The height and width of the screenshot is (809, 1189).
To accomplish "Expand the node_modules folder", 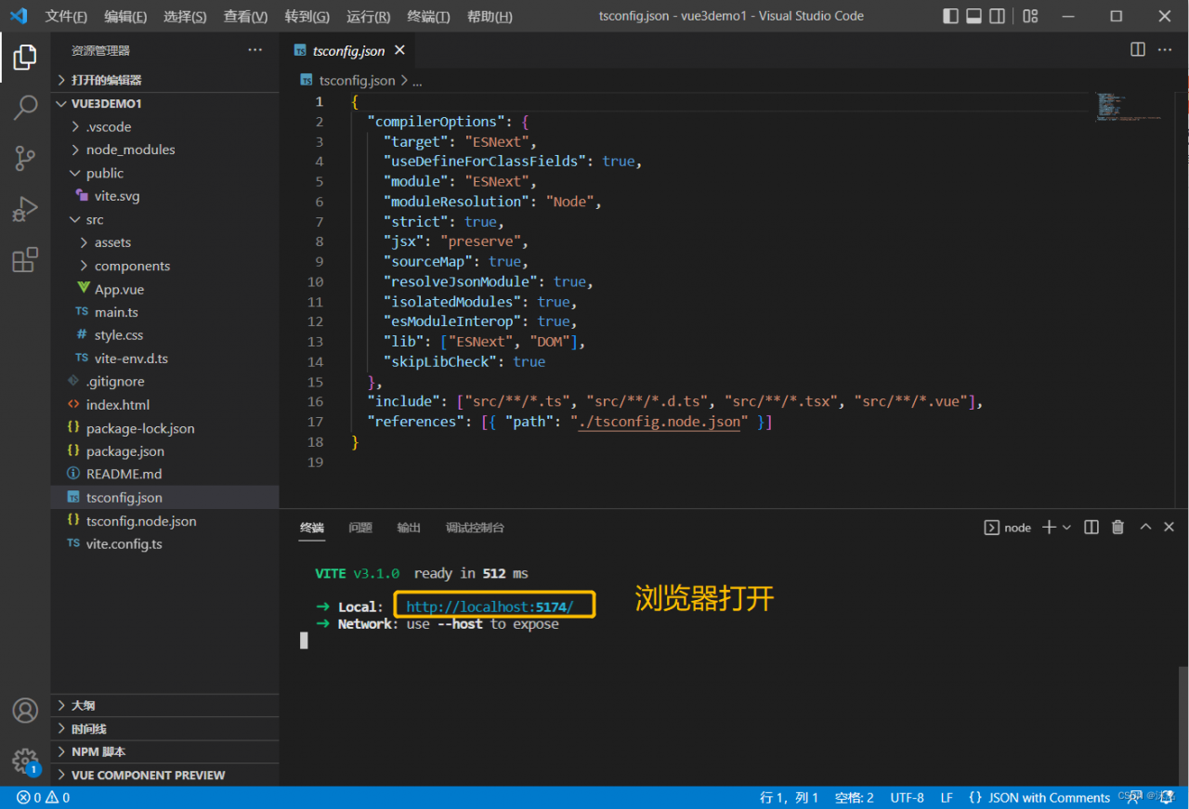I will coord(165,150).
